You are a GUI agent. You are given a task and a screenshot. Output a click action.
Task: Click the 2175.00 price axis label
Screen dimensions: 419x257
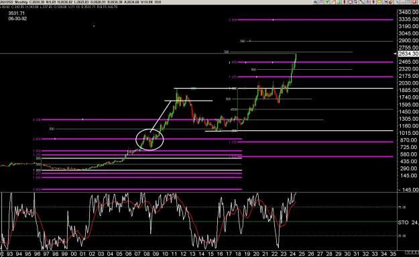coord(408,76)
